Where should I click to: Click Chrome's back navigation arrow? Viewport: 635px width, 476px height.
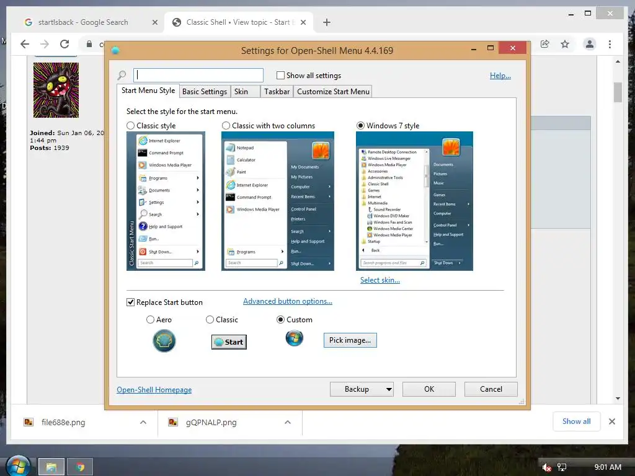(x=25, y=44)
